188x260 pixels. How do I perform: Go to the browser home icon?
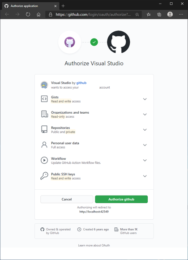38,14
